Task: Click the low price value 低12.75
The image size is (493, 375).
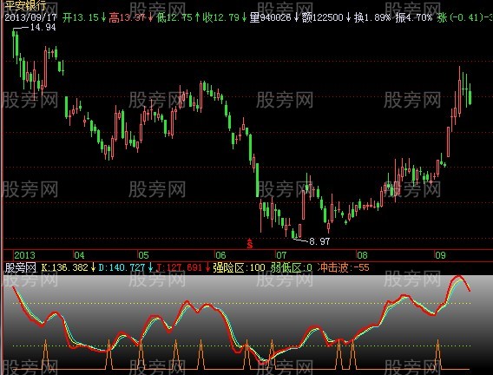Action: pyautogui.click(x=174, y=17)
